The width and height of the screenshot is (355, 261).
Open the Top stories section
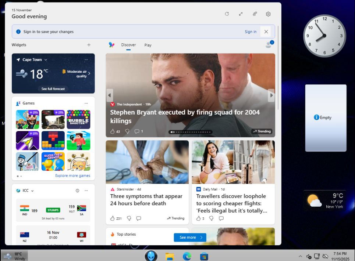coord(126,234)
